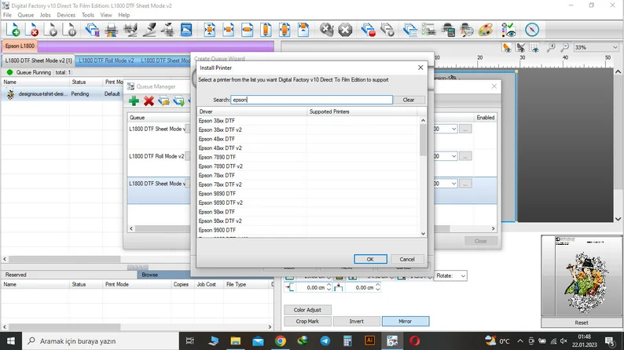Open File Explorer from the taskbar
624x350 pixels.
(236, 341)
